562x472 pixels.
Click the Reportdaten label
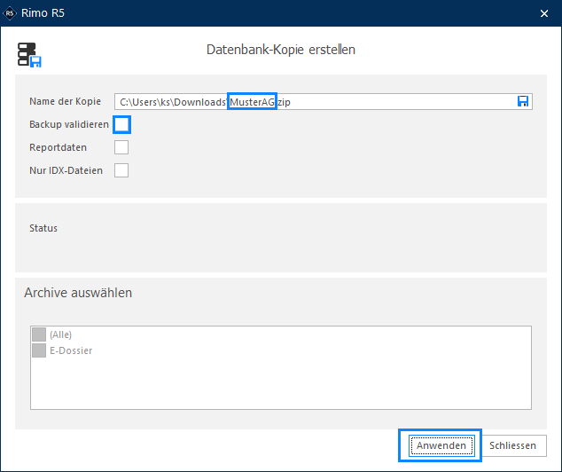tap(59, 147)
